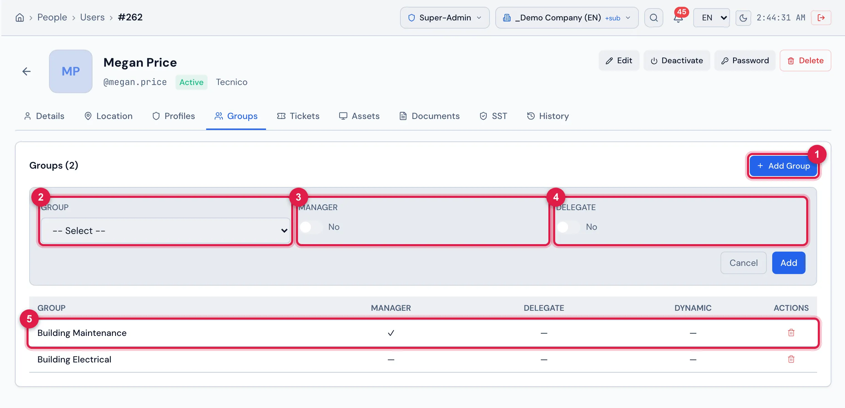
Task: Switch to the Location tab
Action: click(109, 116)
